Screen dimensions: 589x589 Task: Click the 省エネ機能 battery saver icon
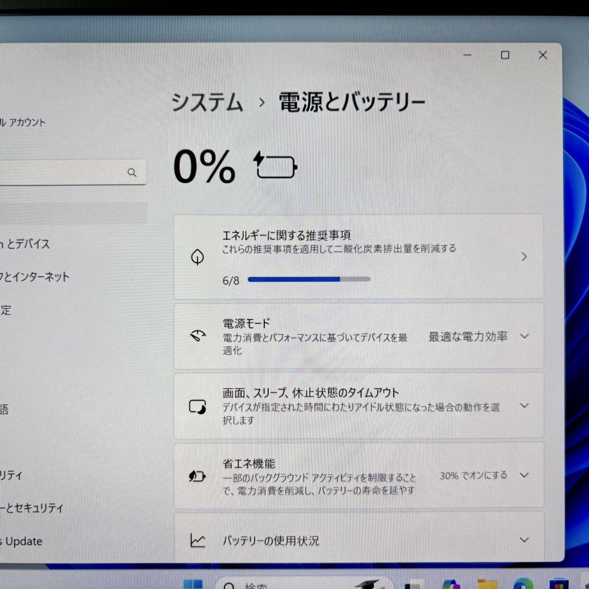[x=197, y=476]
